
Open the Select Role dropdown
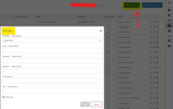tap(52, 40)
